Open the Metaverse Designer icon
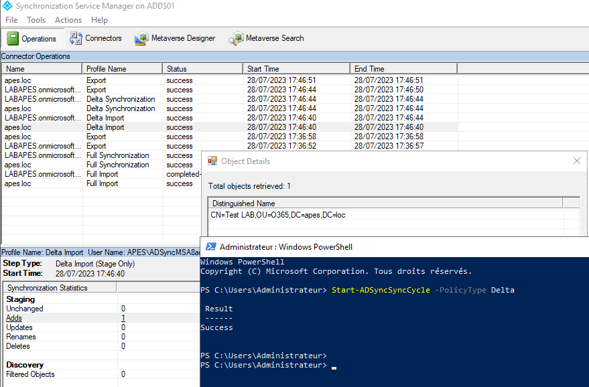Image resolution: width=589 pixels, height=387 pixels. (141, 38)
